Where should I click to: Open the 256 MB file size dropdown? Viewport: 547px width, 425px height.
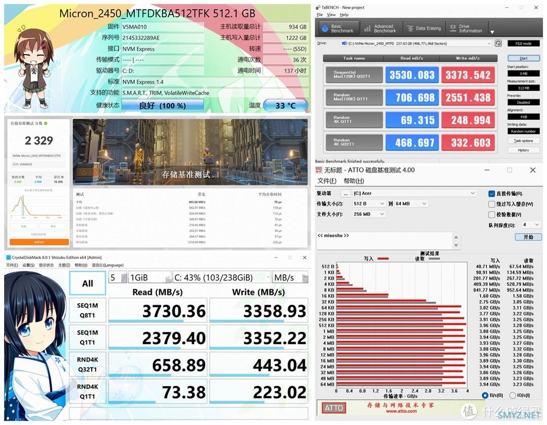tap(369, 214)
